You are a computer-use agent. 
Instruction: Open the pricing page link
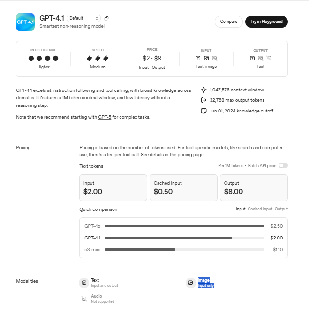190,155
